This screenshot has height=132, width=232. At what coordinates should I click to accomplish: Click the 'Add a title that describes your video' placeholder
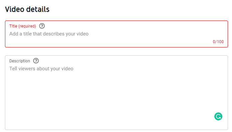tap(49, 34)
